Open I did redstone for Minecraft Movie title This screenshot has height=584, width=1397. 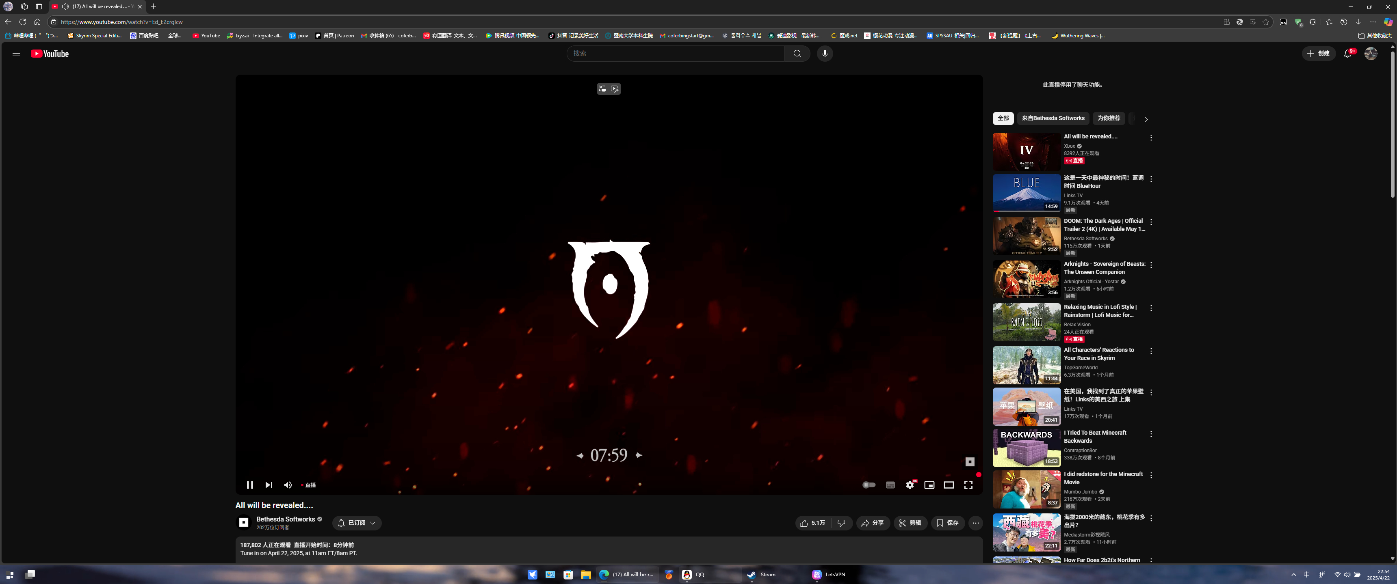(x=1103, y=478)
